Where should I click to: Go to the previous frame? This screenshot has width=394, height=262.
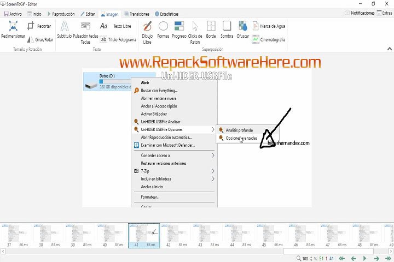click(x=354, y=258)
